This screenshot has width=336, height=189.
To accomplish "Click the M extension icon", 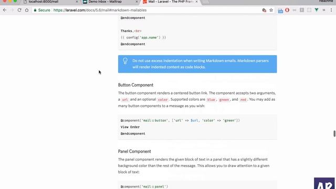I will 324,10.
